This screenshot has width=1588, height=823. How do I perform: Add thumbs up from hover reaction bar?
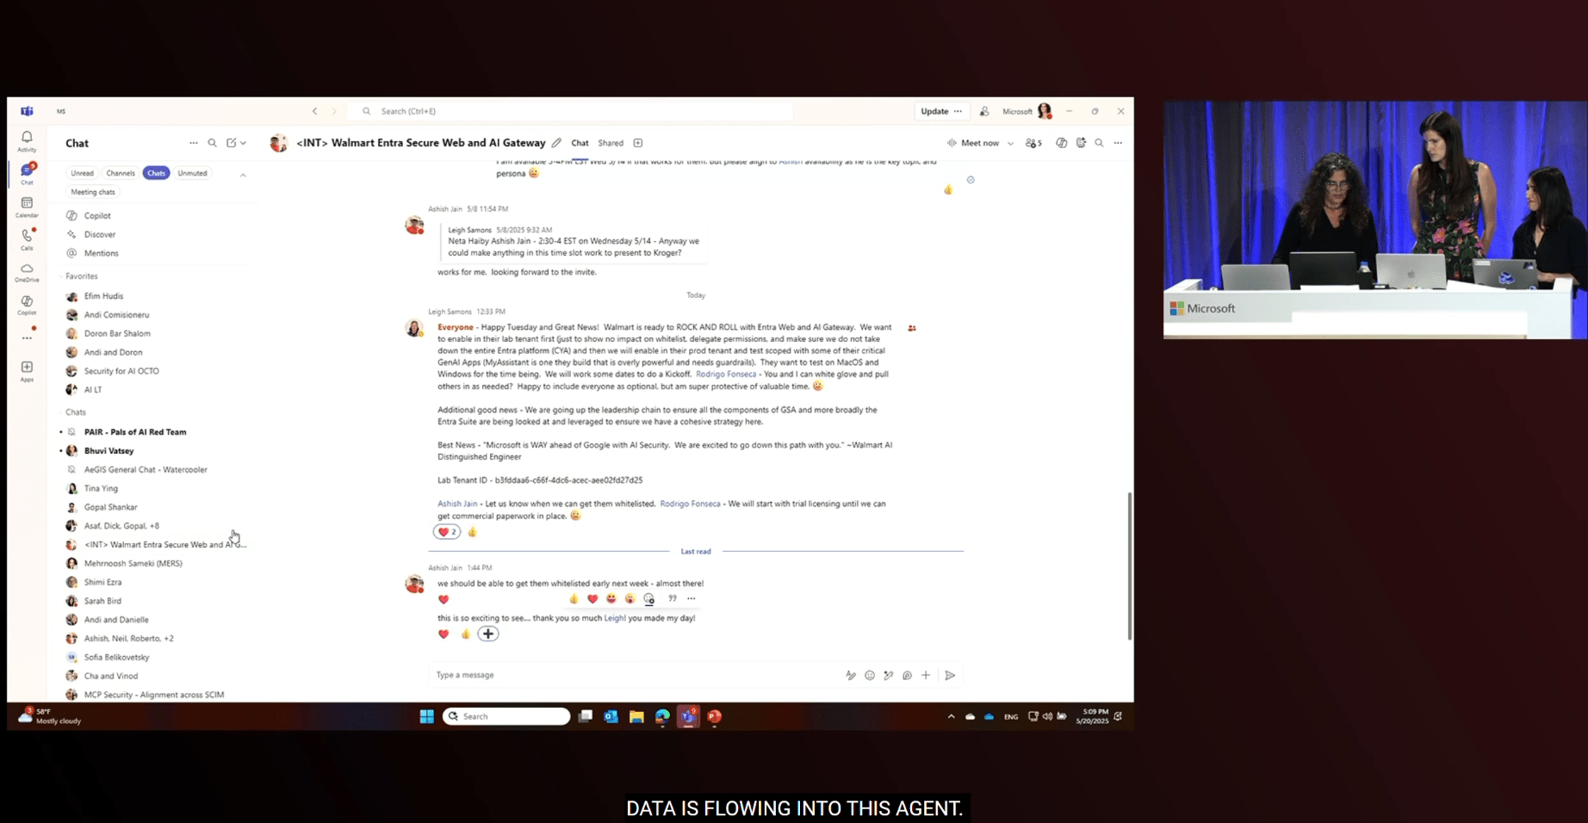574,599
